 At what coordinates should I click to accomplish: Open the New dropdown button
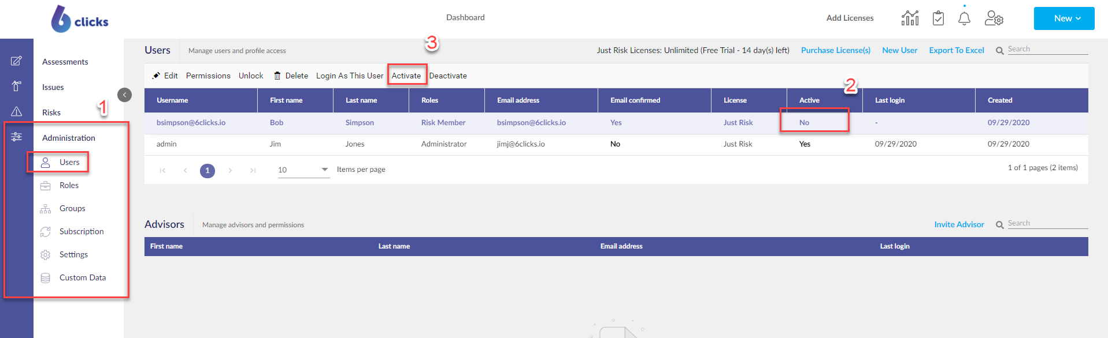pyautogui.click(x=1064, y=18)
